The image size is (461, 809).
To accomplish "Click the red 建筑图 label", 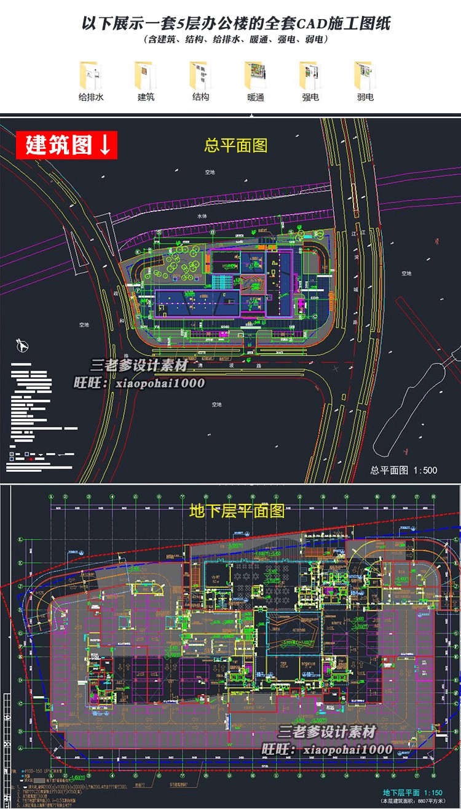I will coord(66,145).
